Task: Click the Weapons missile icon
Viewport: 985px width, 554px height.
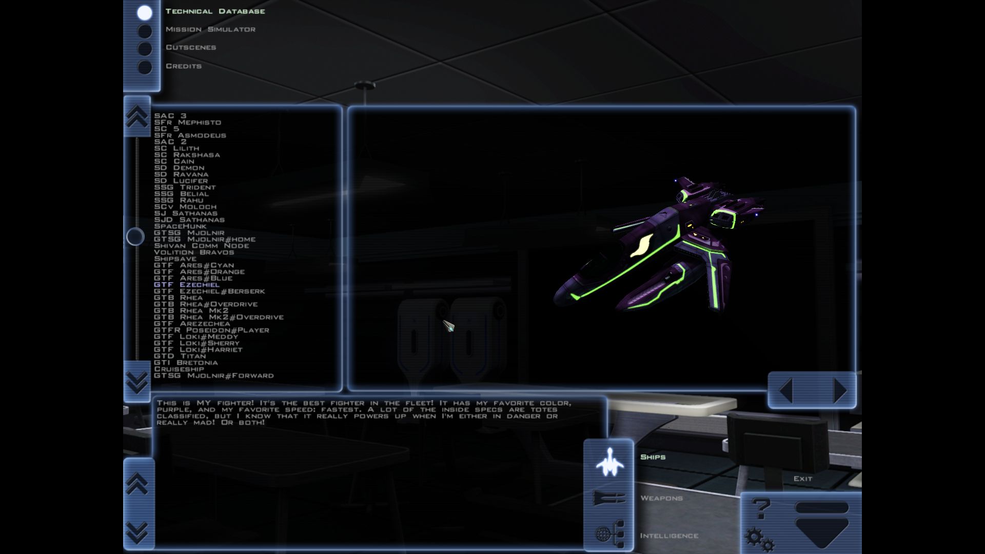Action: [x=609, y=498]
